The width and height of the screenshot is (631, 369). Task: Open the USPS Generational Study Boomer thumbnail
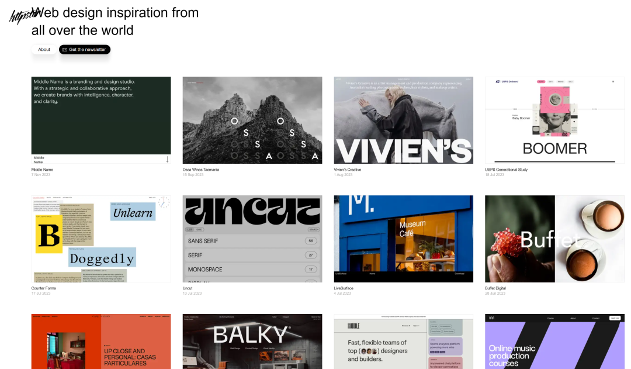554,120
